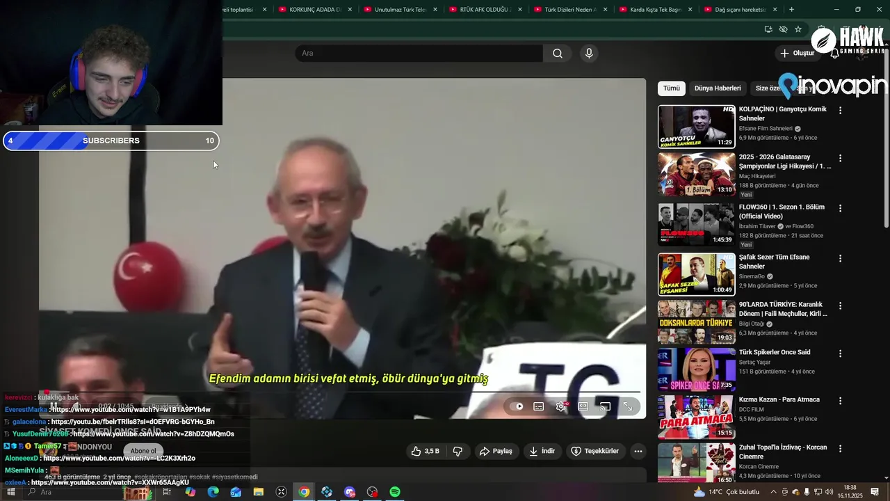Select the Dünya Haberleri filter chip

(x=718, y=88)
